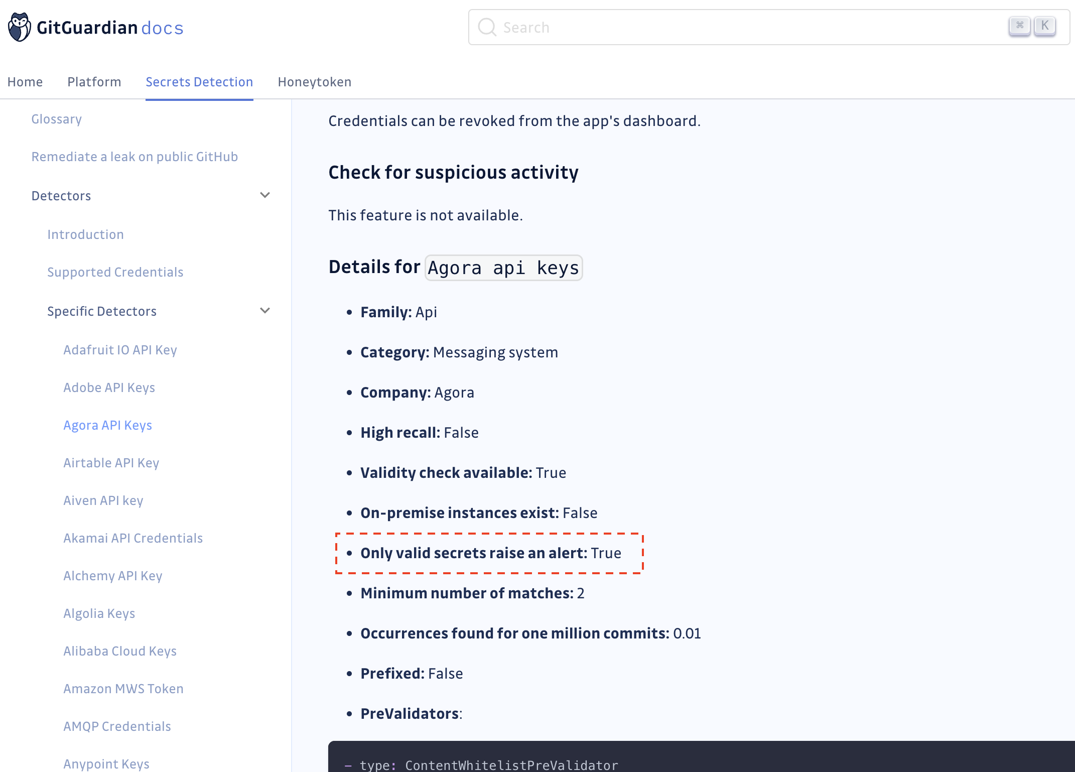Click Only valid secrets raise an alert item
1075x772 pixels.
pos(491,553)
